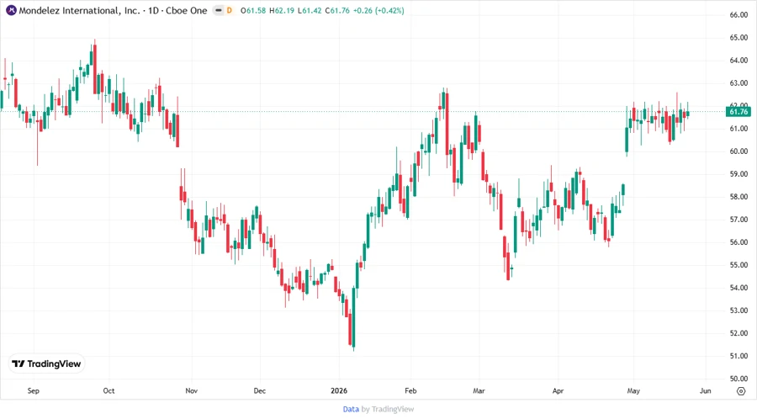This screenshot has height=419, width=757.
Task: Click the O61.58 open value in legend
Action: pos(253,11)
